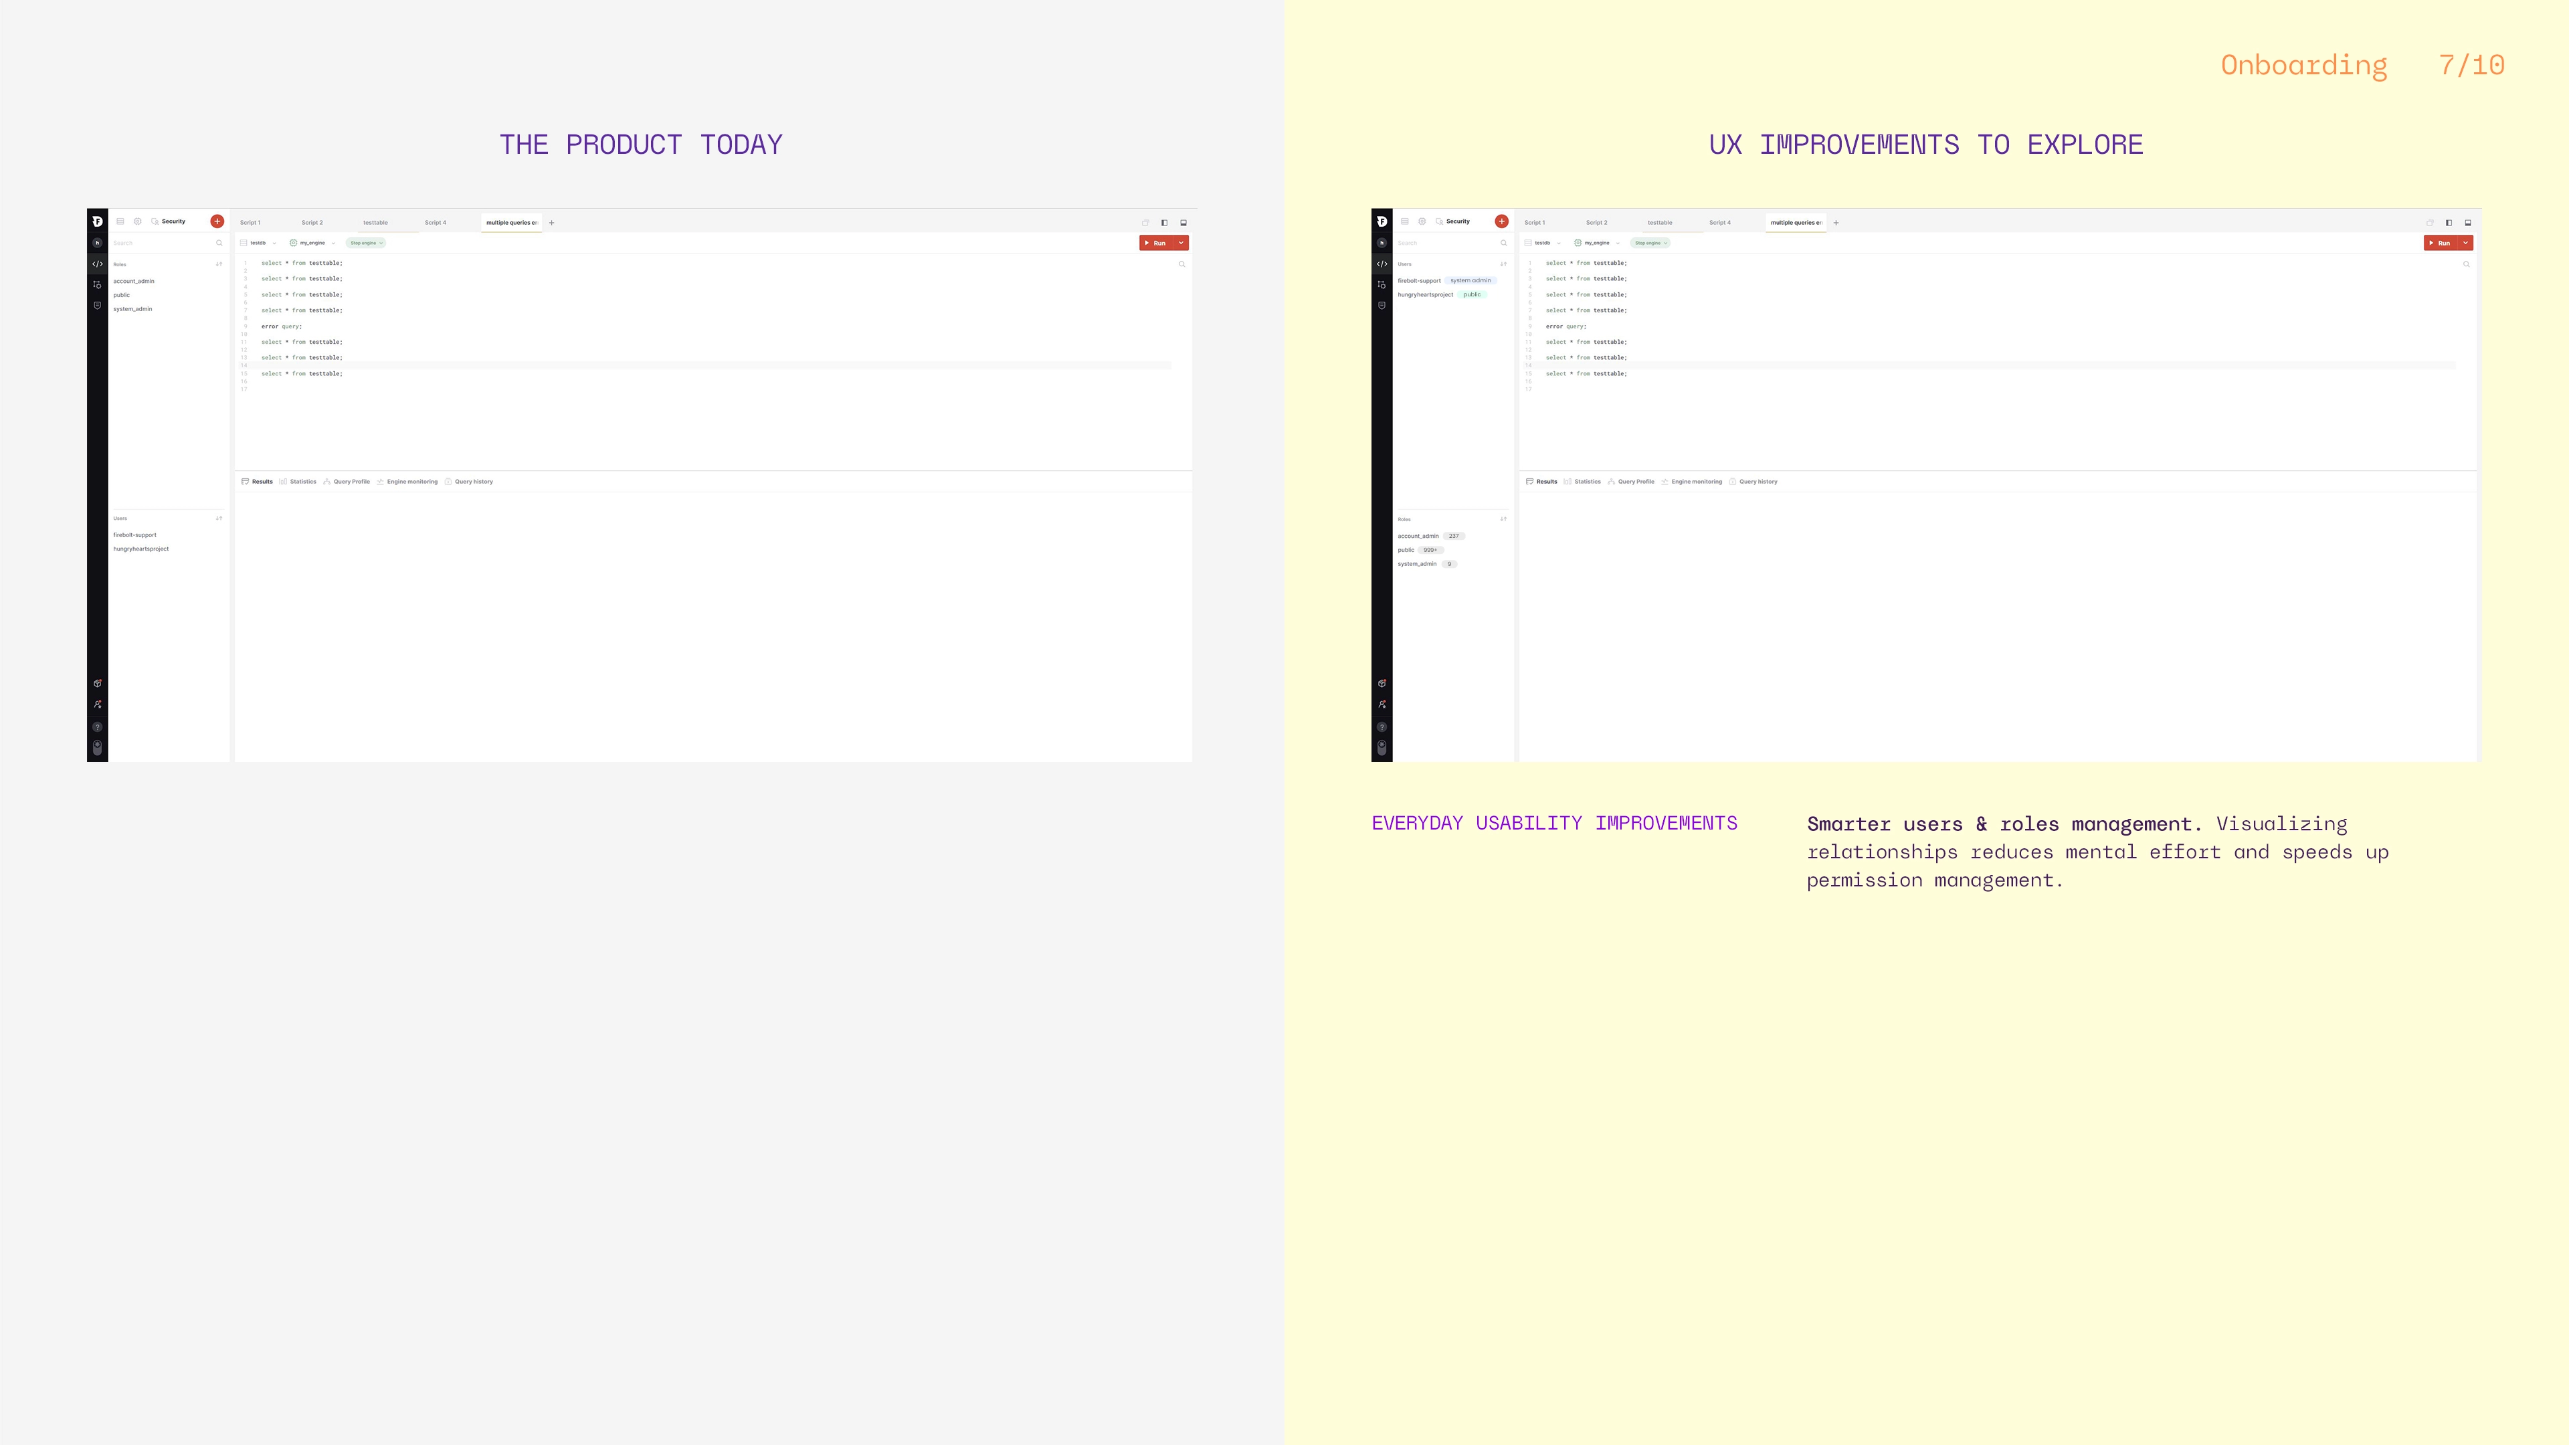Image resolution: width=2569 pixels, height=1445 pixels.
Task: Click search magnifier icon in left screenshot panel
Action: pos(219,244)
